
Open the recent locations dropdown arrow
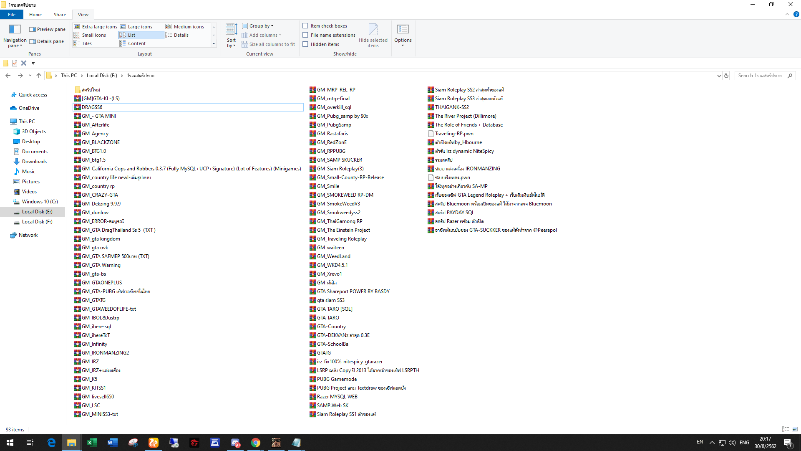click(30, 76)
